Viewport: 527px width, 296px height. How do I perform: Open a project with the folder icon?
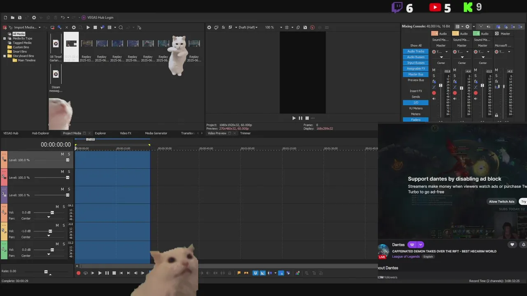tap(12, 18)
